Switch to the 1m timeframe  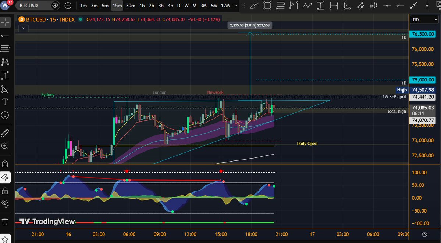pos(83,6)
